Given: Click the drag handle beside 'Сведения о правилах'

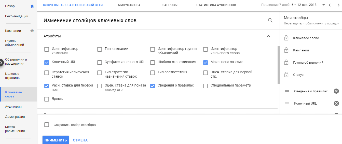Looking at the screenshot, I should pos(287,91).
